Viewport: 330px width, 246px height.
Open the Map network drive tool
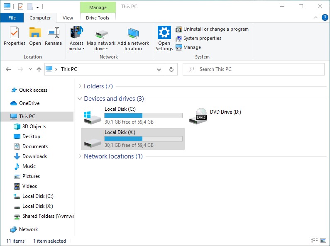click(x=101, y=35)
